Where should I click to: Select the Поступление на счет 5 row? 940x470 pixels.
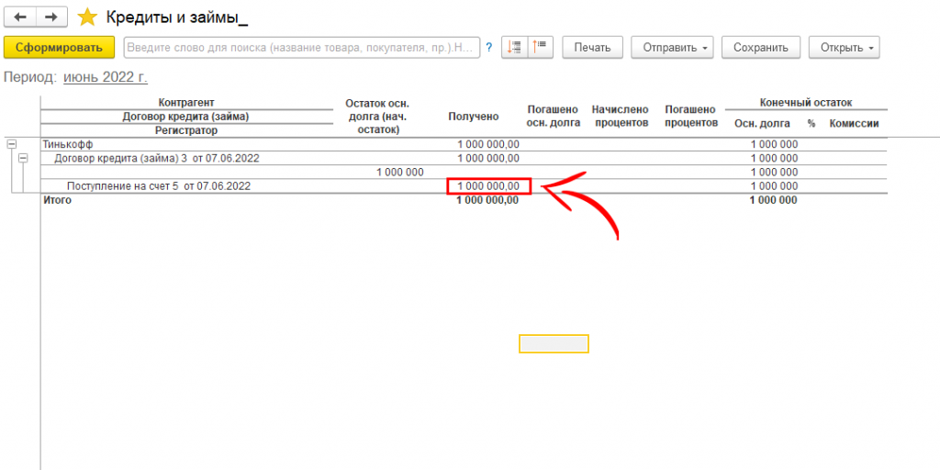[x=158, y=186]
